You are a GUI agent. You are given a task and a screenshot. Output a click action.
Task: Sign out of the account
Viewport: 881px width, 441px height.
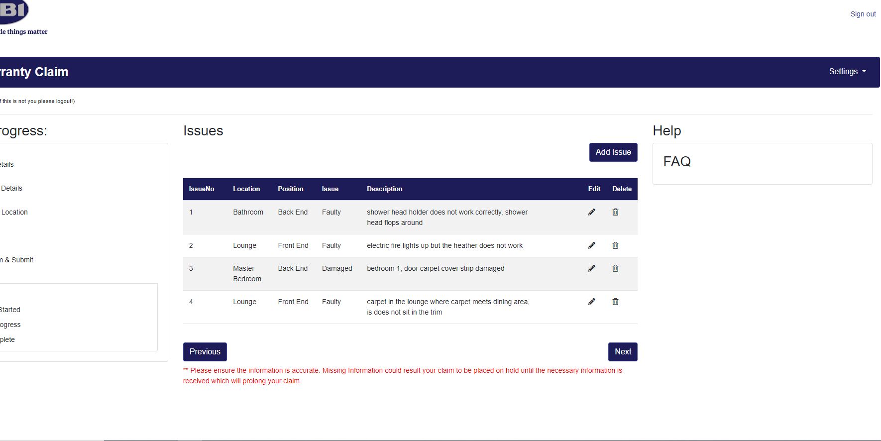point(863,14)
